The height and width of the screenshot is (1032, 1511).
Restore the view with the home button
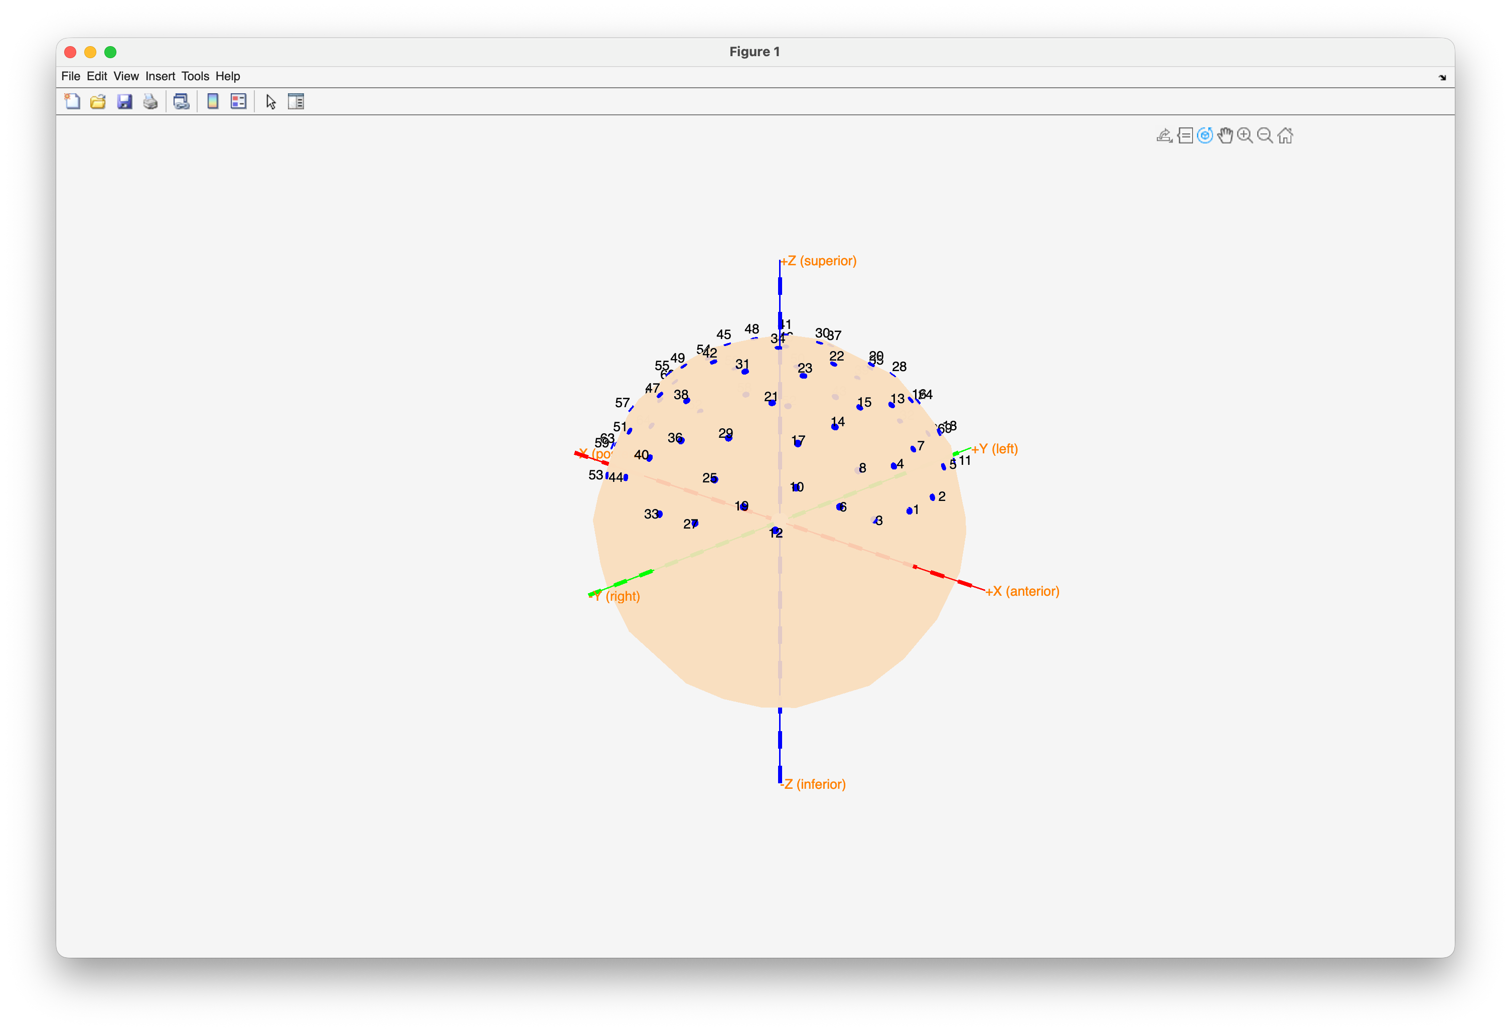[x=1285, y=135]
